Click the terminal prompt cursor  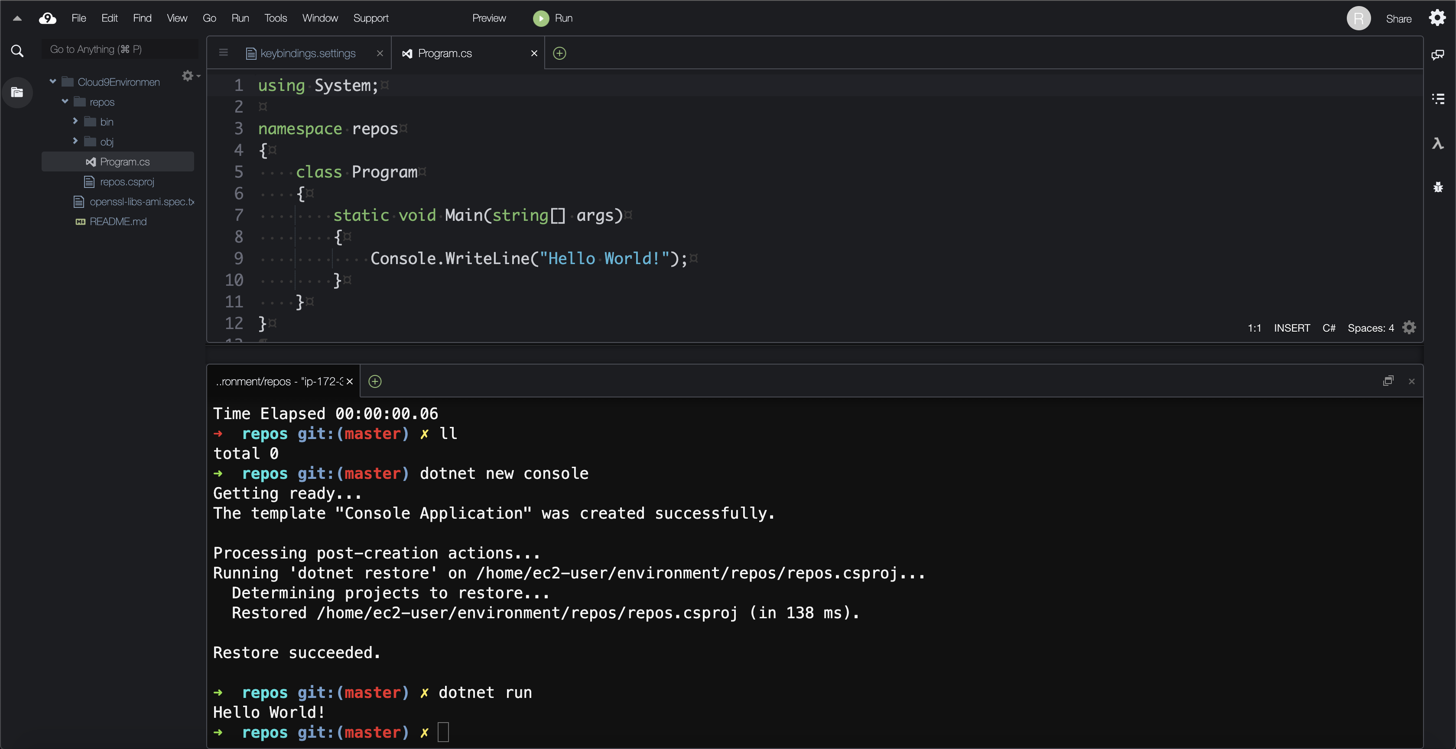(x=443, y=732)
